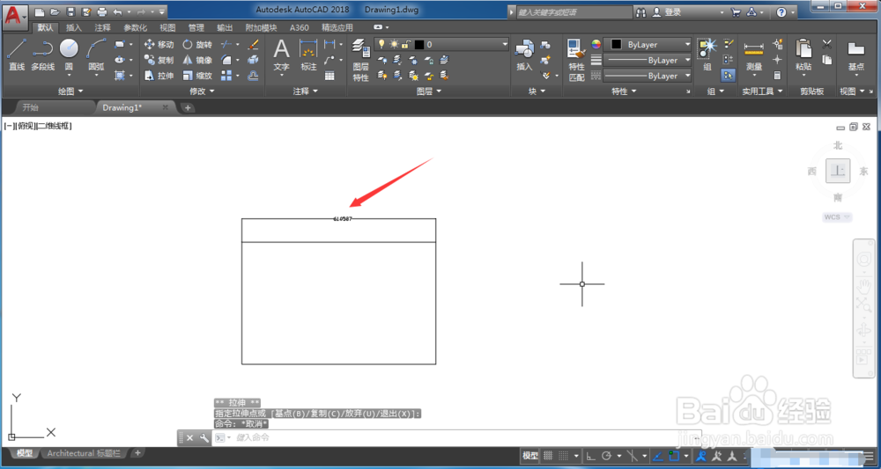Click the Measure (测量) tool
881x469 pixels.
(754, 55)
